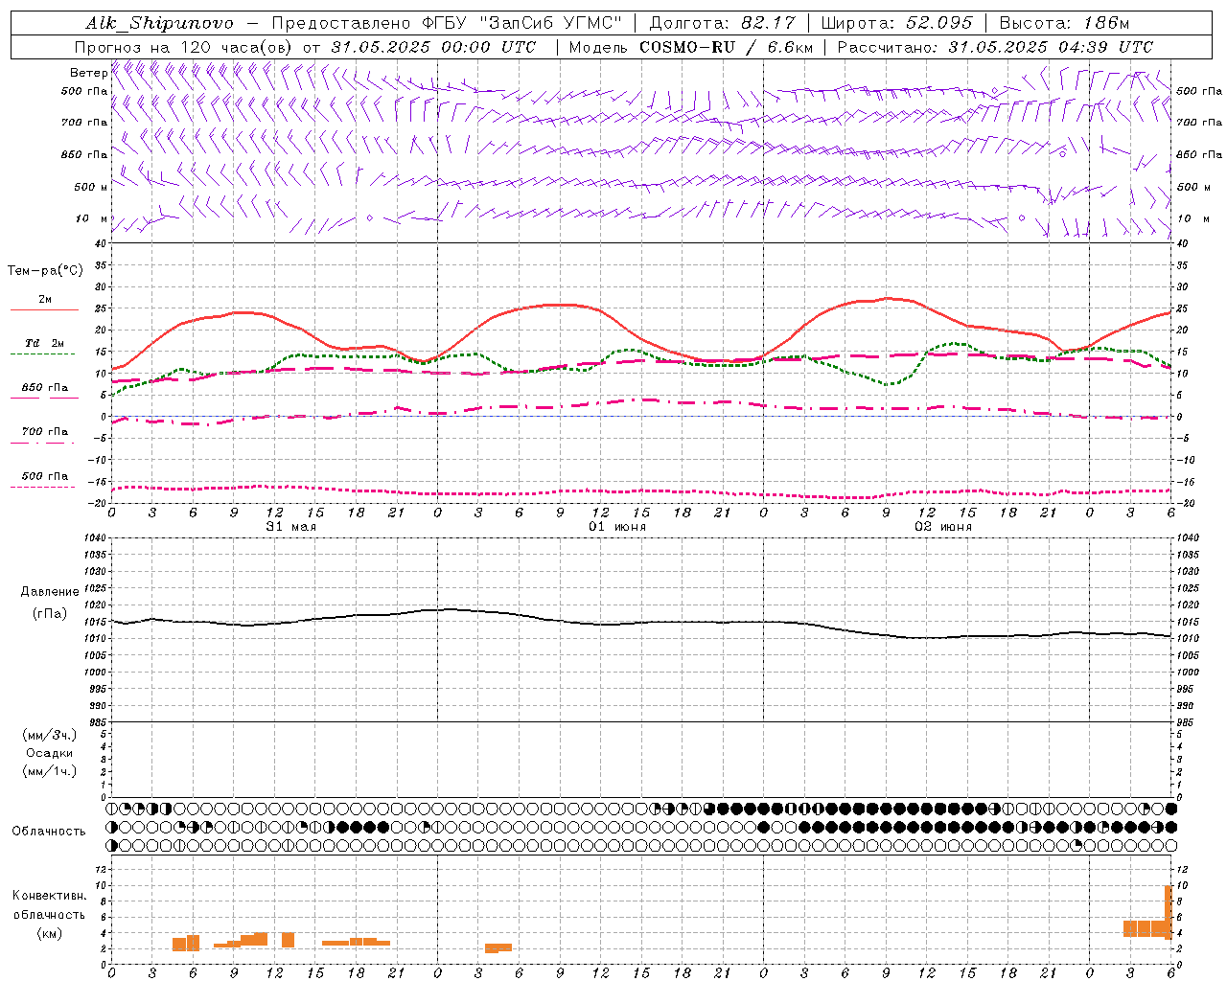This screenshot has width=1227, height=981.
Task: Click the Тем-ра(°C) axis label
Action: tap(45, 271)
